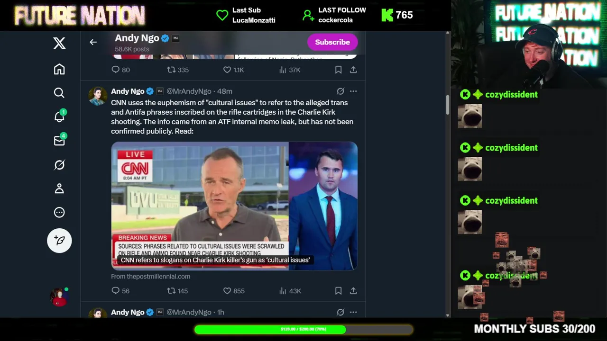This screenshot has width=607, height=341.
Task: Like the post with 1.1K likes
Action: [227, 70]
